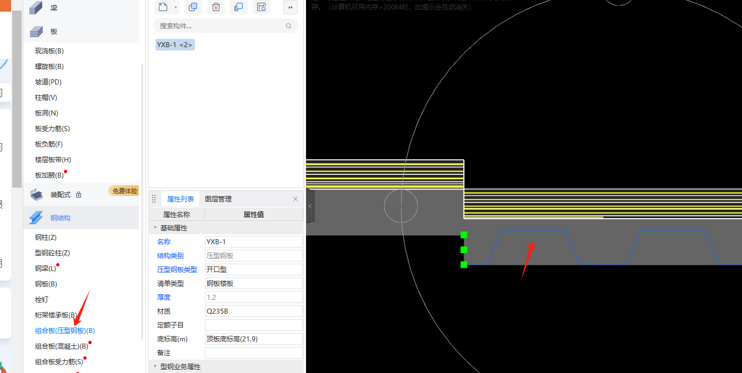Select 型钢砼柱(Z) in the tree
The width and height of the screenshot is (742, 373).
(x=52, y=253)
